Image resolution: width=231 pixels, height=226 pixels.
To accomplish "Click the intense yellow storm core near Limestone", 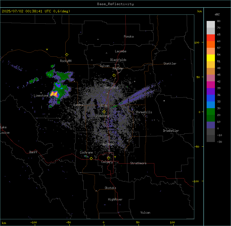I will point(54,94).
